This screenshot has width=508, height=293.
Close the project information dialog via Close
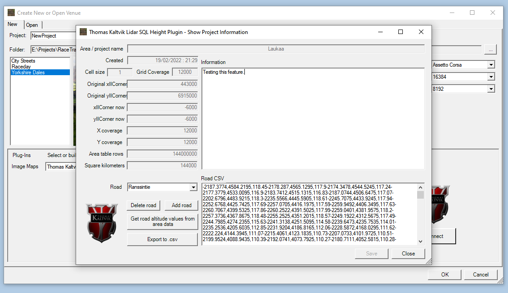[x=408, y=254]
